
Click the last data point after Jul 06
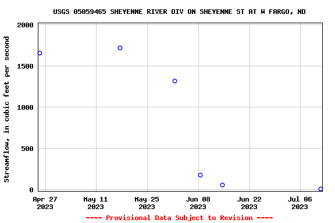(x=320, y=189)
